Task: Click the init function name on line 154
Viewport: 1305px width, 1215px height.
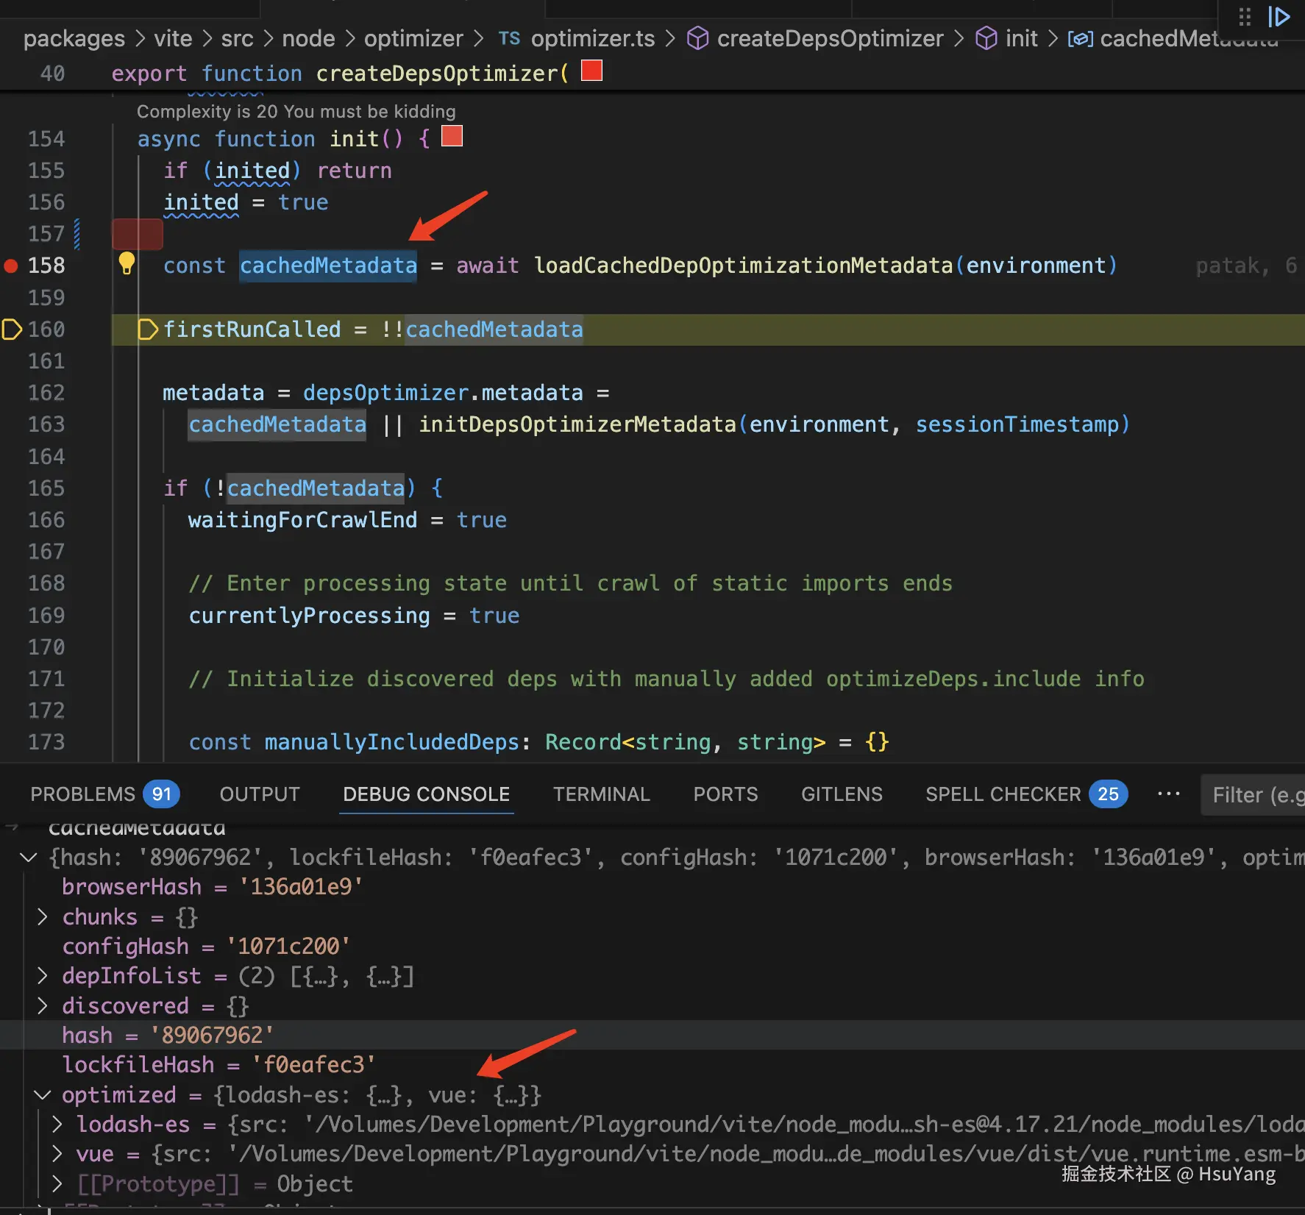Action: click(354, 139)
